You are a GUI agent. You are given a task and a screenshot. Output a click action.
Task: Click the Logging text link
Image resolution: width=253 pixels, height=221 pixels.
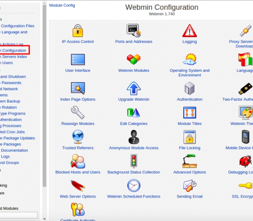coord(190,42)
